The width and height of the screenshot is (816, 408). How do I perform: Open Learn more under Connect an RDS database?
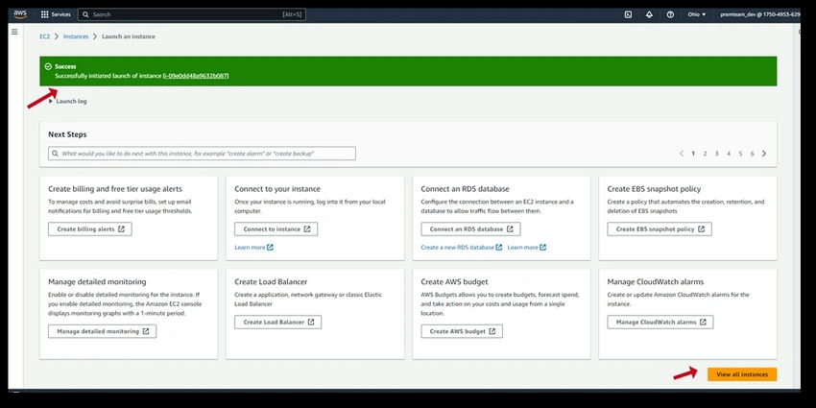click(x=527, y=247)
